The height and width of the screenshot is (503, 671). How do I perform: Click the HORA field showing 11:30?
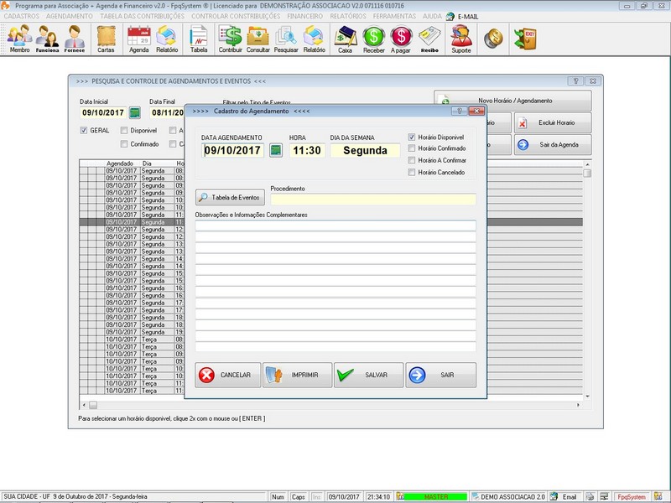click(x=307, y=151)
